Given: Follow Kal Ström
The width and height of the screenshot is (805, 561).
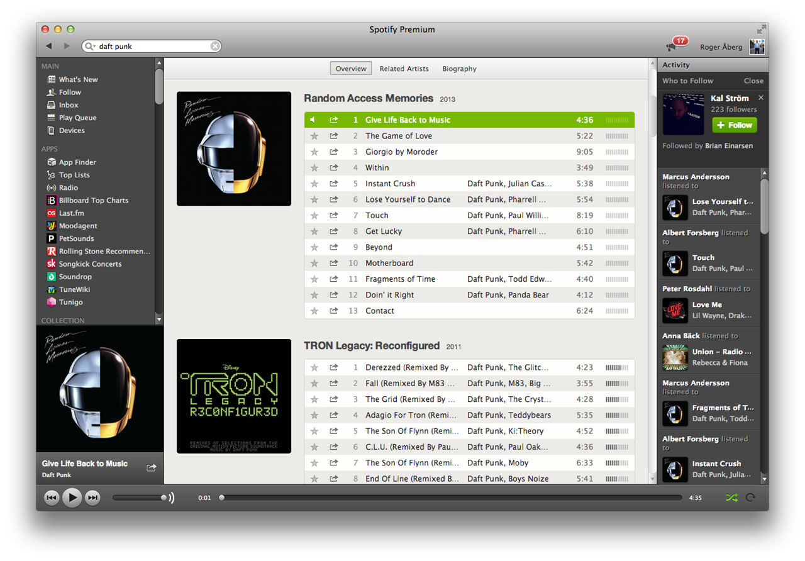Looking at the screenshot, I should pyautogui.click(x=734, y=125).
